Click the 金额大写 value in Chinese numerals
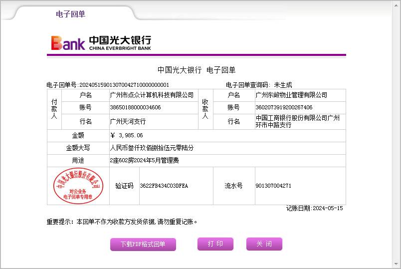Screen dimensions: 401x269 click(152, 148)
